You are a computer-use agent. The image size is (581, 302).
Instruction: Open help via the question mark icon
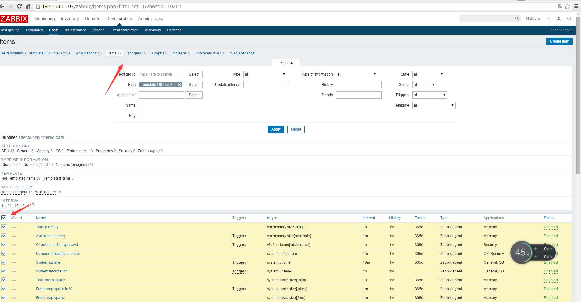(x=548, y=19)
